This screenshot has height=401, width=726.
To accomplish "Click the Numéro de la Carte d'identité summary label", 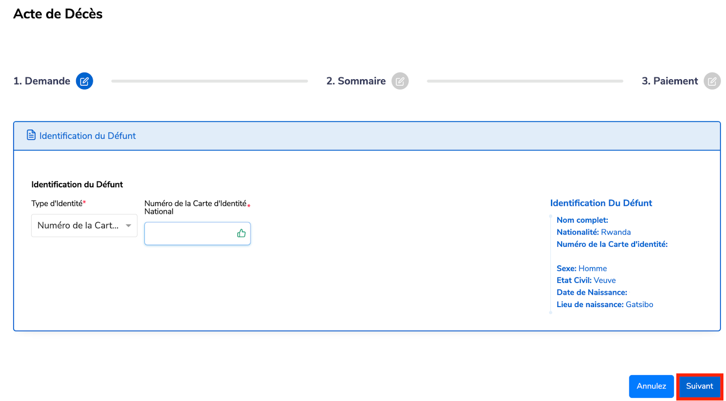I will tap(612, 244).
